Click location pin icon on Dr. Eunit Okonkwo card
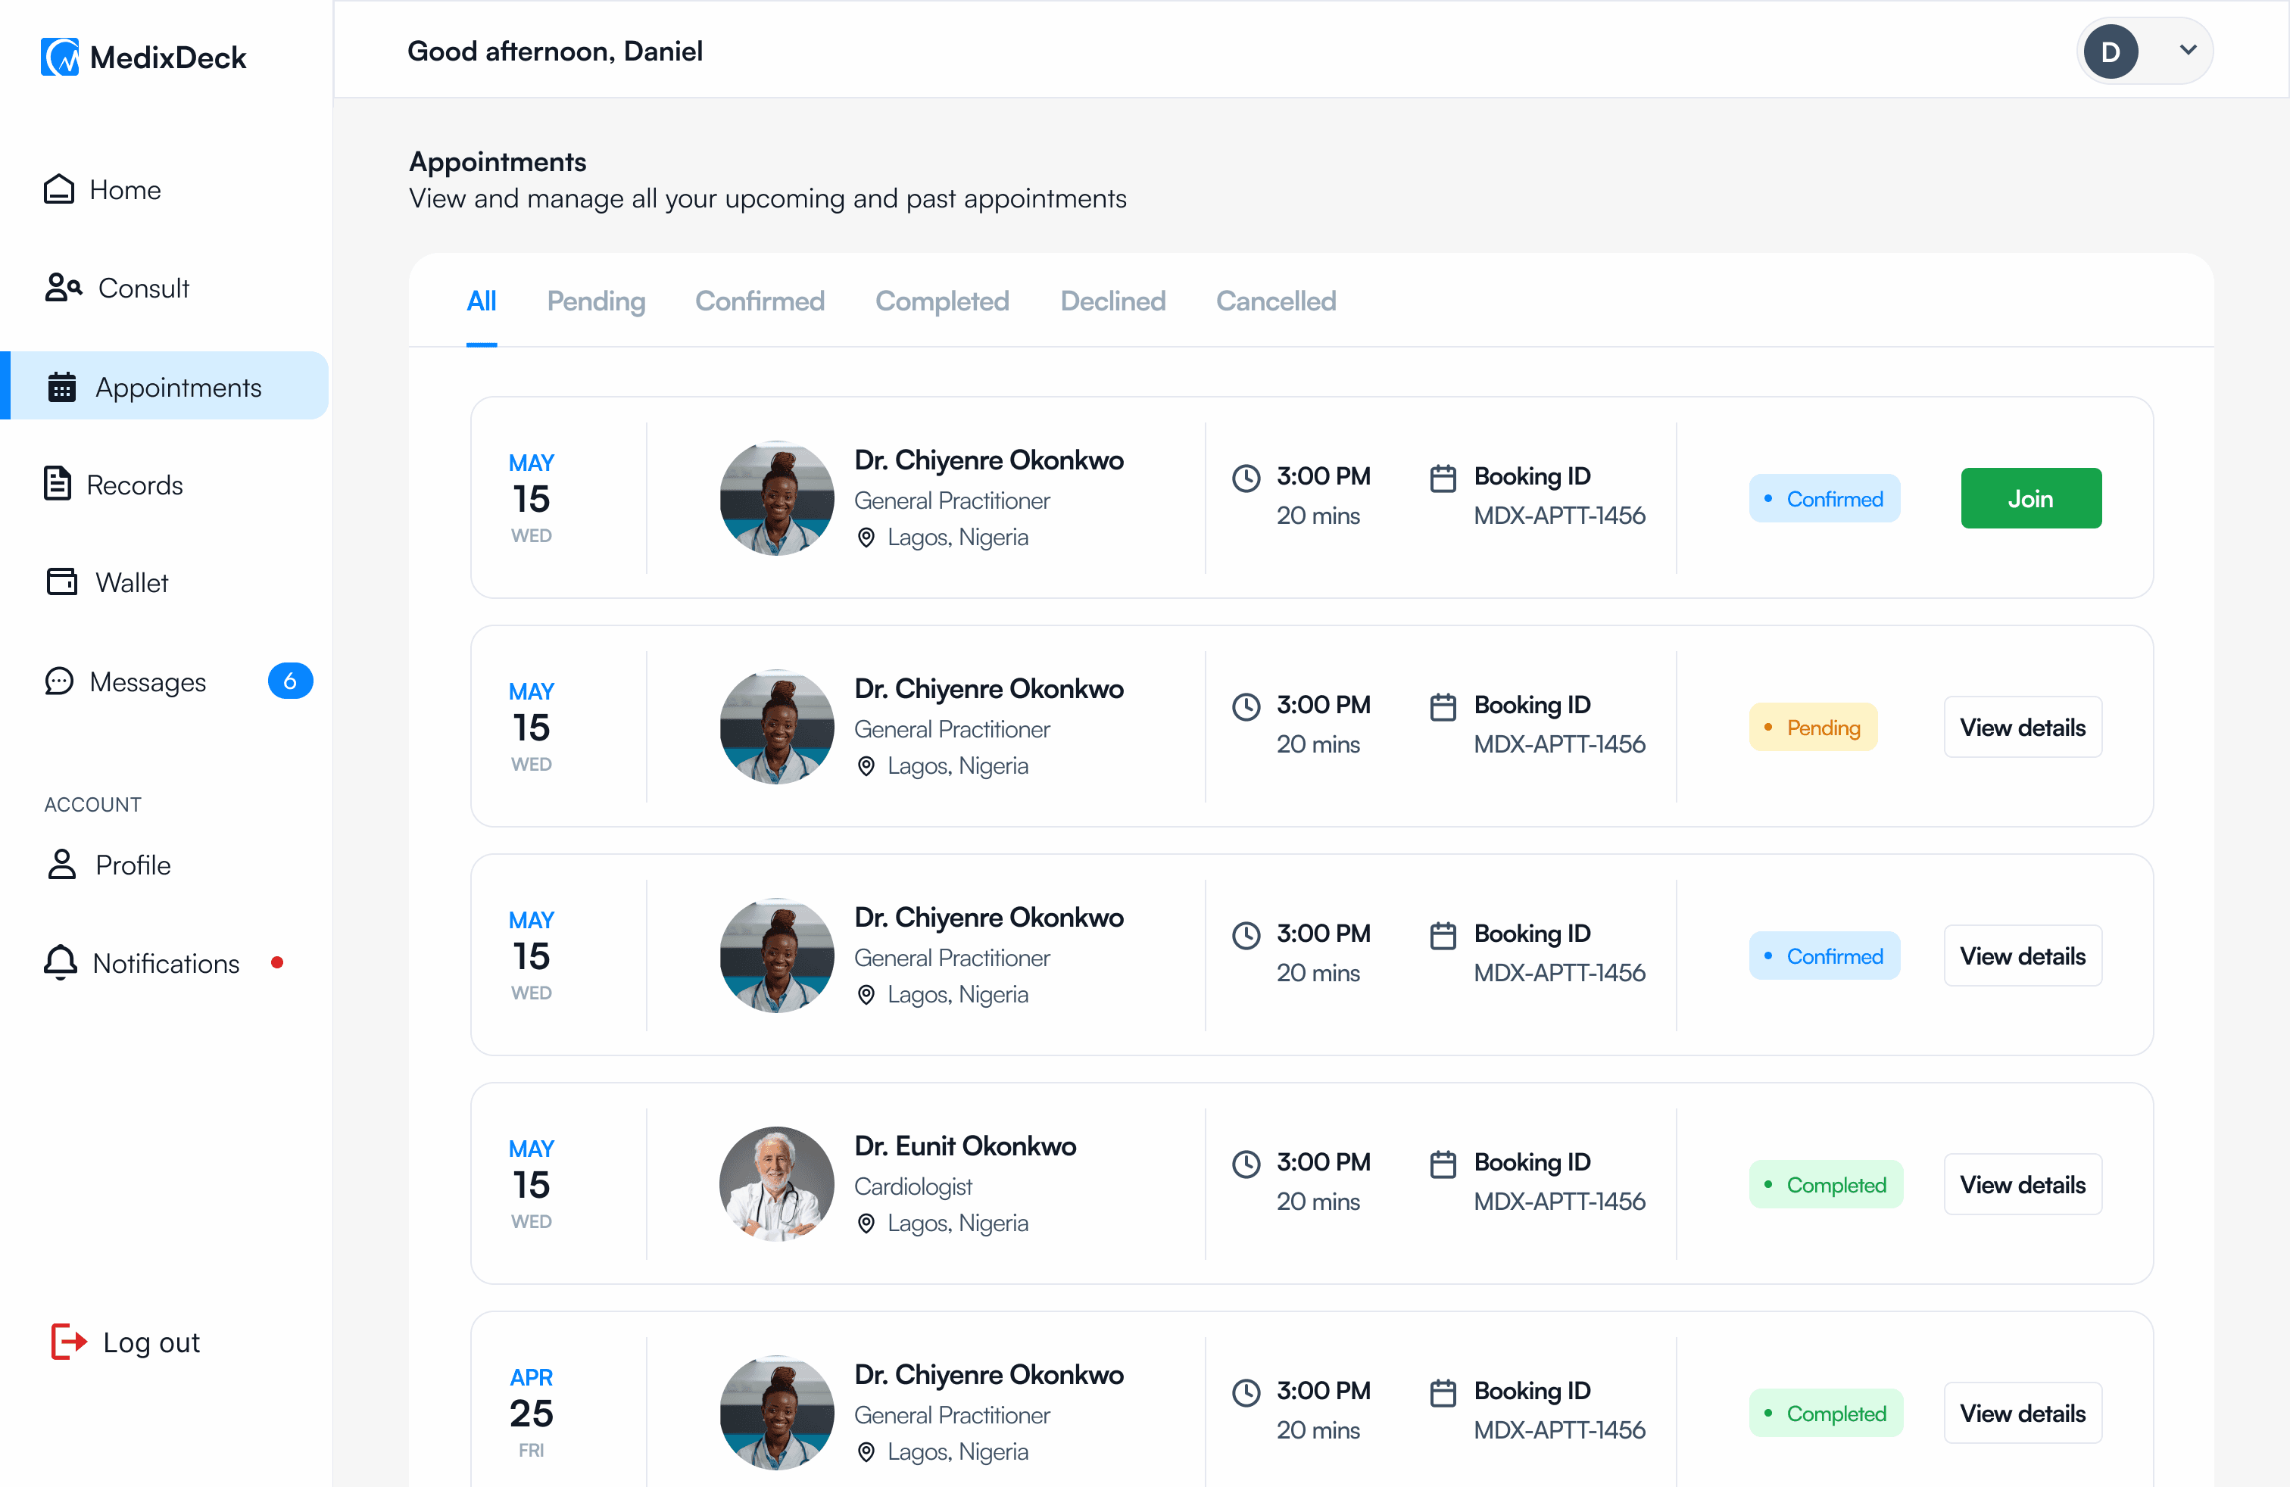This screenshot has width=2290, height=1487. click(x=866, y=1224)
